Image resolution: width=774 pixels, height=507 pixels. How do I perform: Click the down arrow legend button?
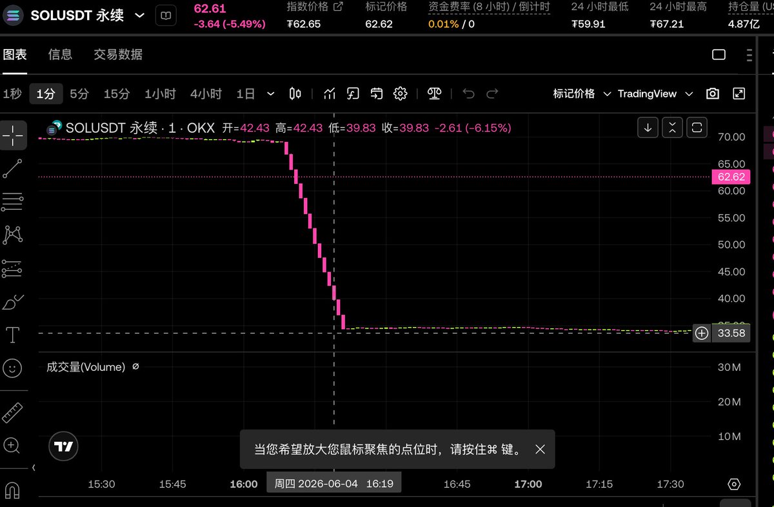[x=648, y=128]
